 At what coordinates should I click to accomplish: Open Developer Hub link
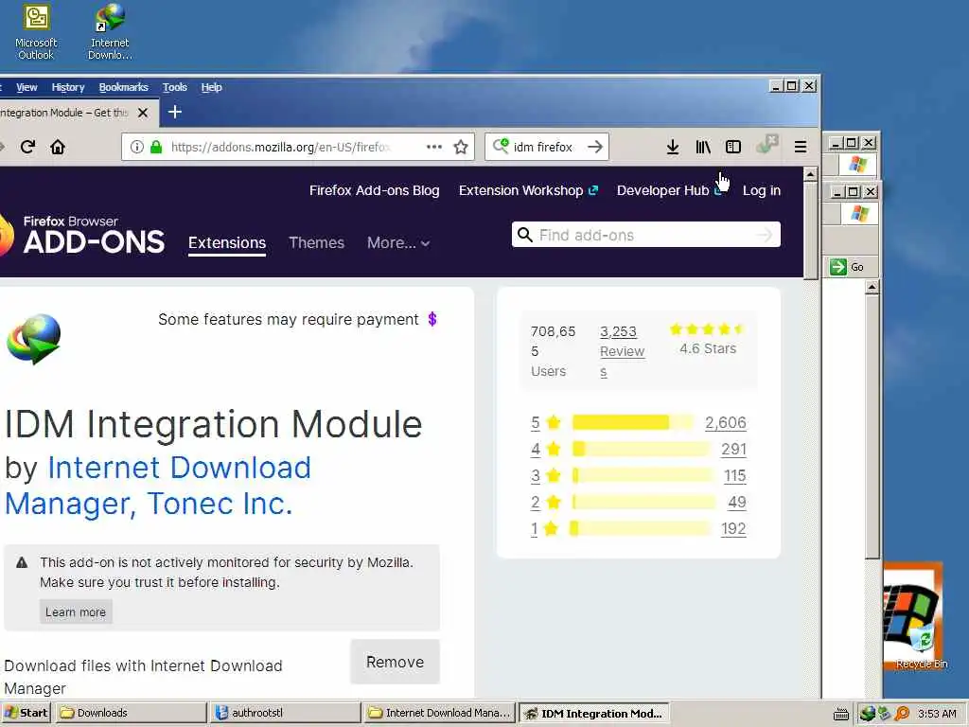pos(669,190)
